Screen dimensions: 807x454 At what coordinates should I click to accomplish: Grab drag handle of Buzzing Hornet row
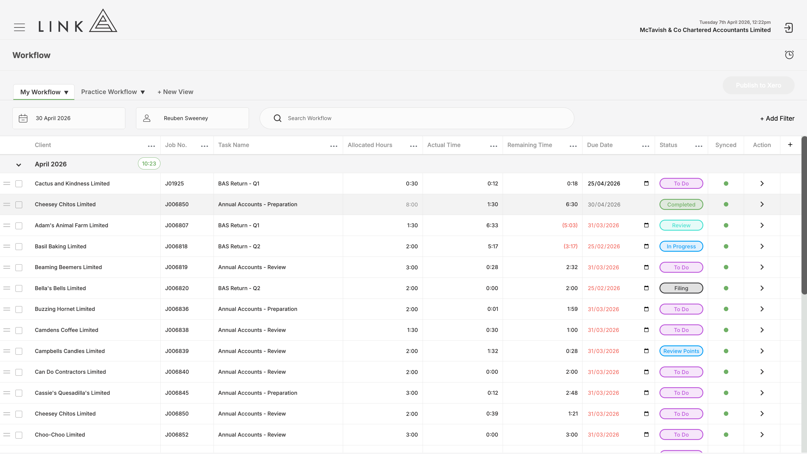(x=7, y=309)
